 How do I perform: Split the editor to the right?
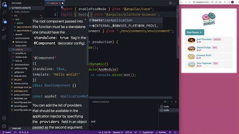(171, 3)
